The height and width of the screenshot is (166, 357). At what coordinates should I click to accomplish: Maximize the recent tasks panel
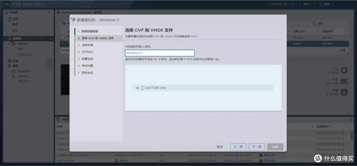[351, 120]
